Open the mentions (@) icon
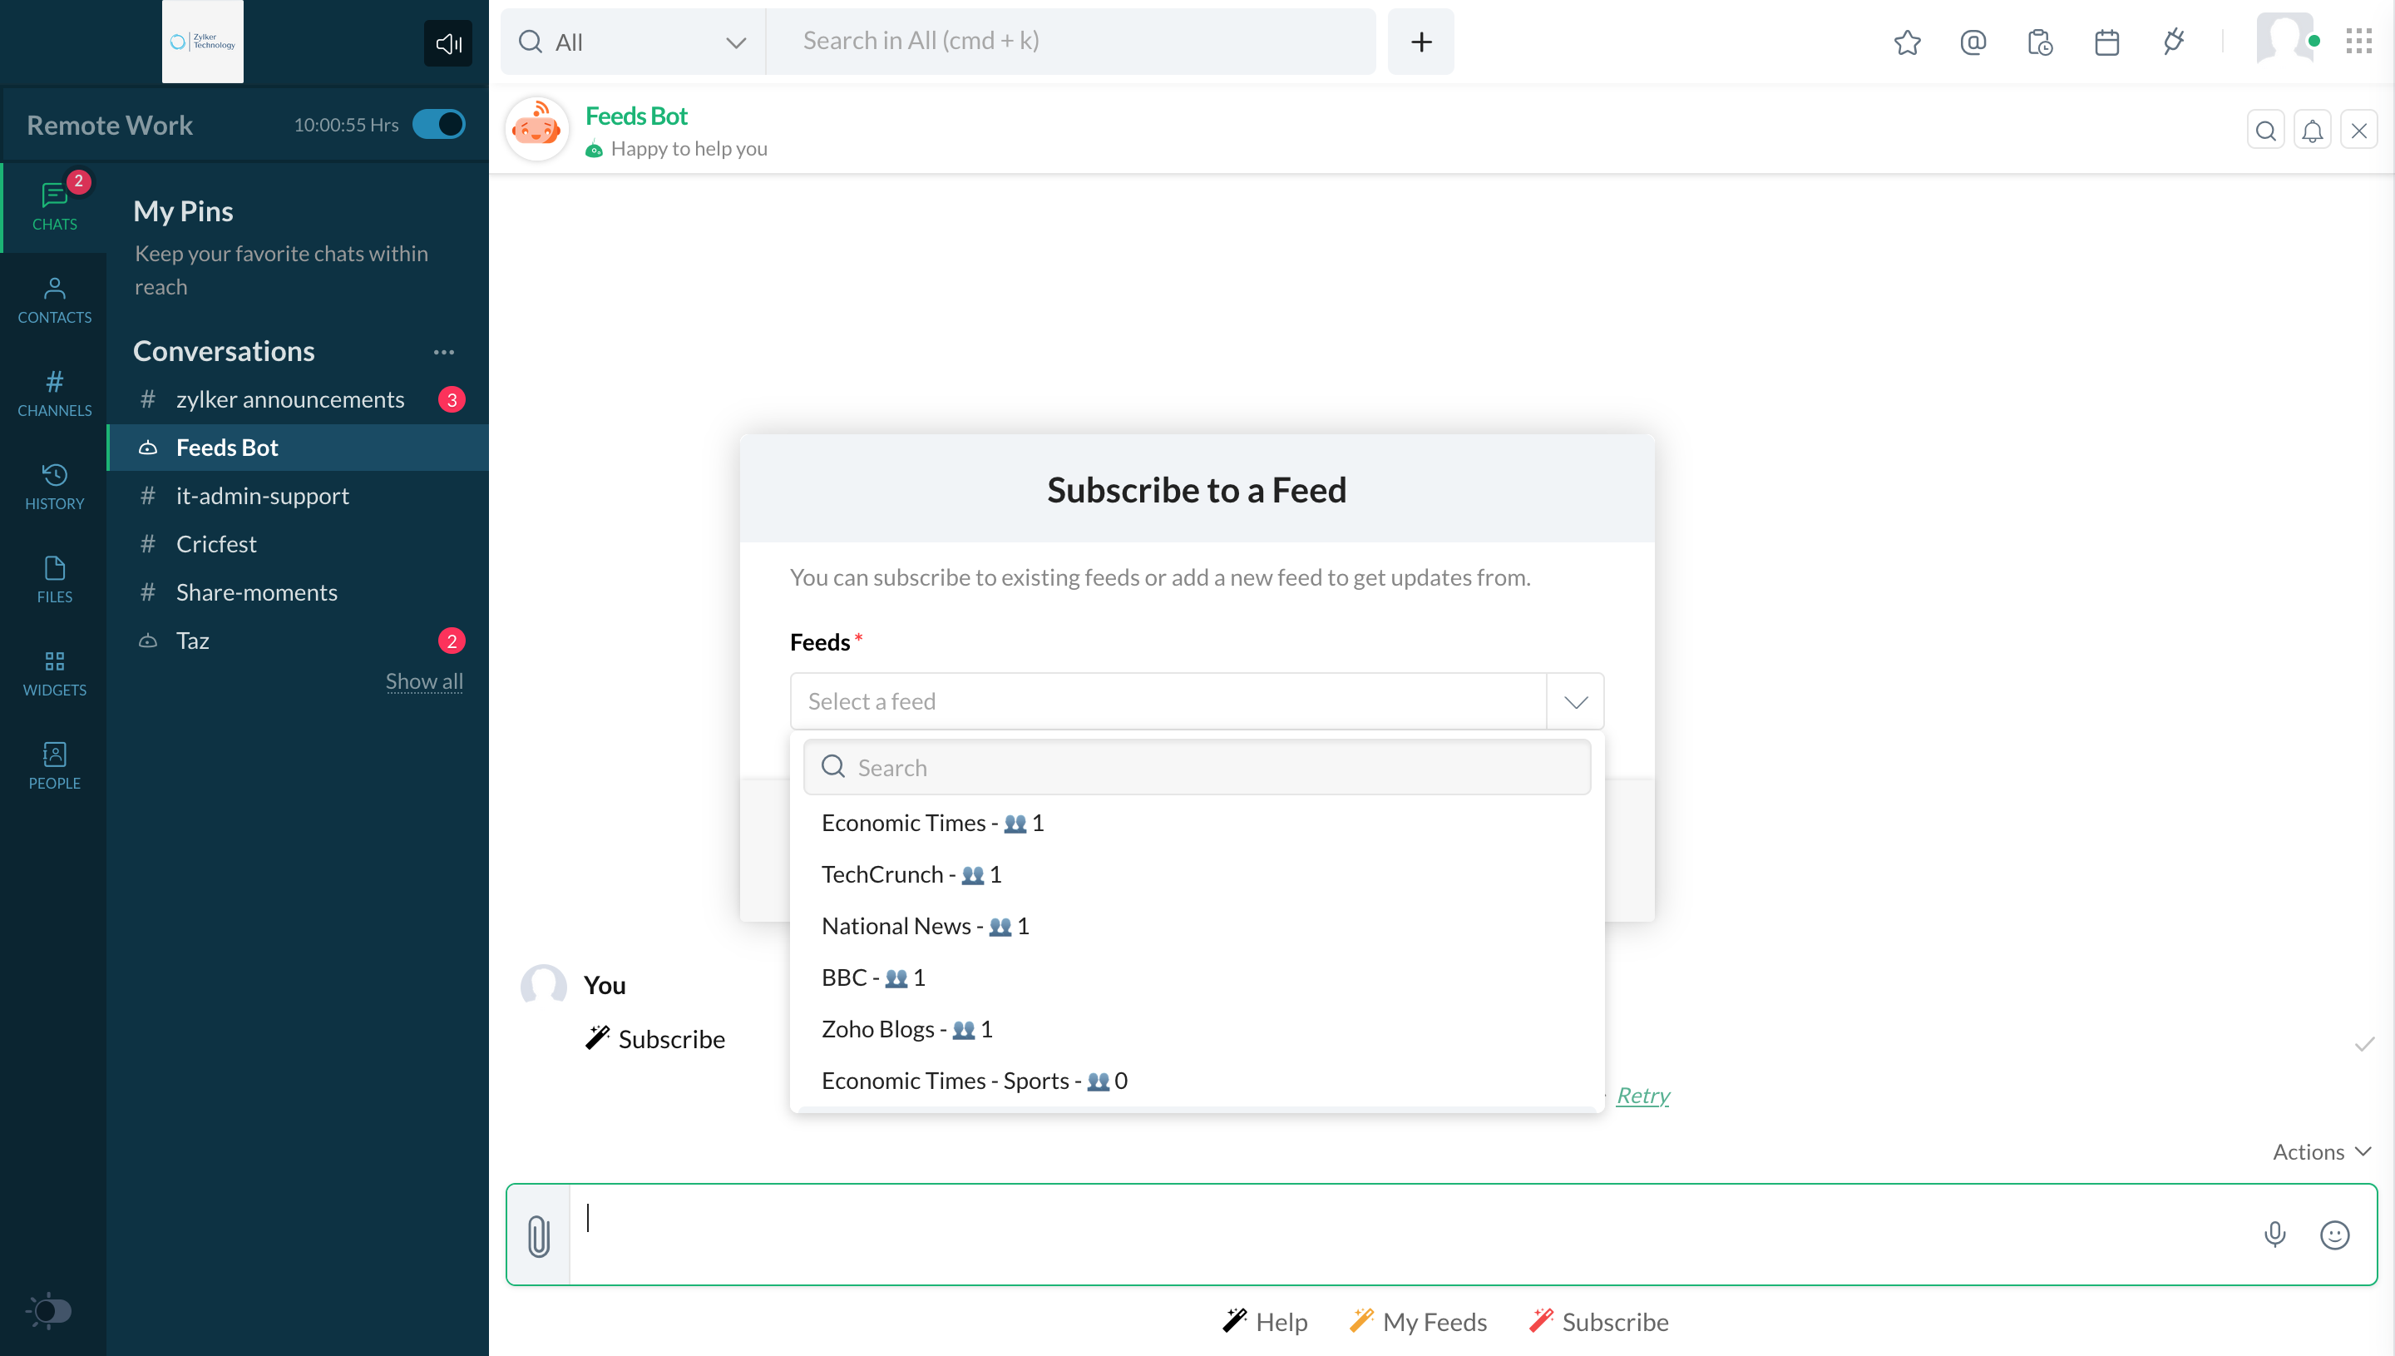 coord(1973,42)
